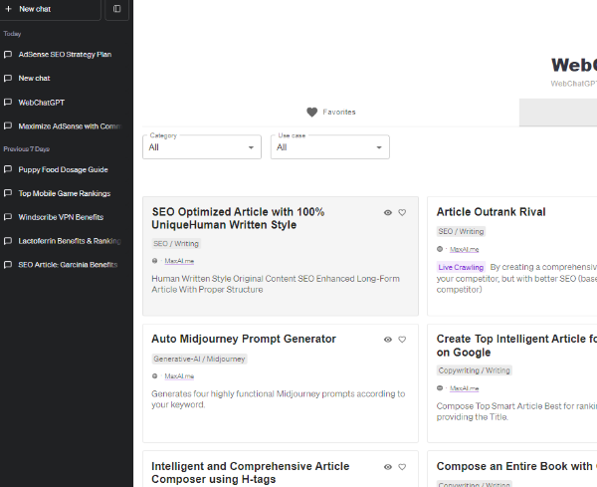Viewport: 597px width, 487px height.
Task: Select the Intelligent and Comprehensive Article Composer card title
Action: (x=250, y=472)
